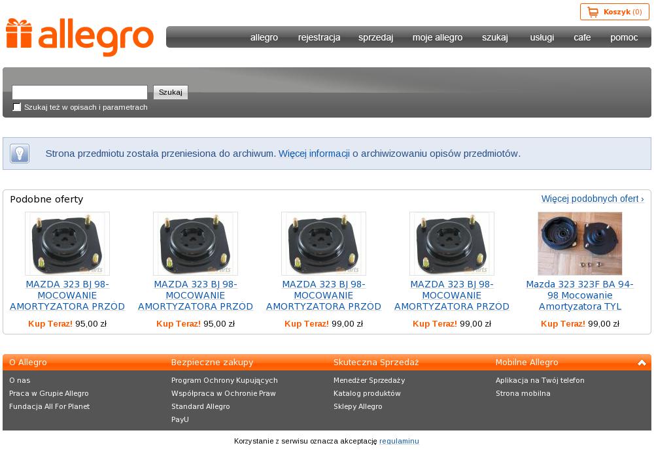Open the allegro nav menu item
The image size is (654, 454).
(x=264, y=37)
